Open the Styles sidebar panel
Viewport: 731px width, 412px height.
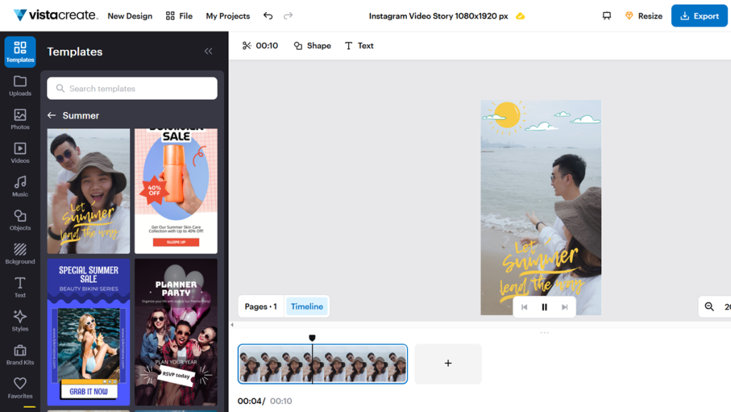click(x=20, y=320)
